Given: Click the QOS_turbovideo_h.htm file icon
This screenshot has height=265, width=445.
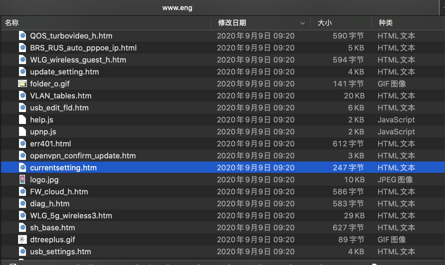Looking at the screenshot, I should point(22,36).
